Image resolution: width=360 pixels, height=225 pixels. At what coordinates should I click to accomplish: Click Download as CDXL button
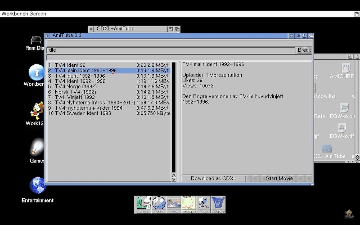point(213,179)
